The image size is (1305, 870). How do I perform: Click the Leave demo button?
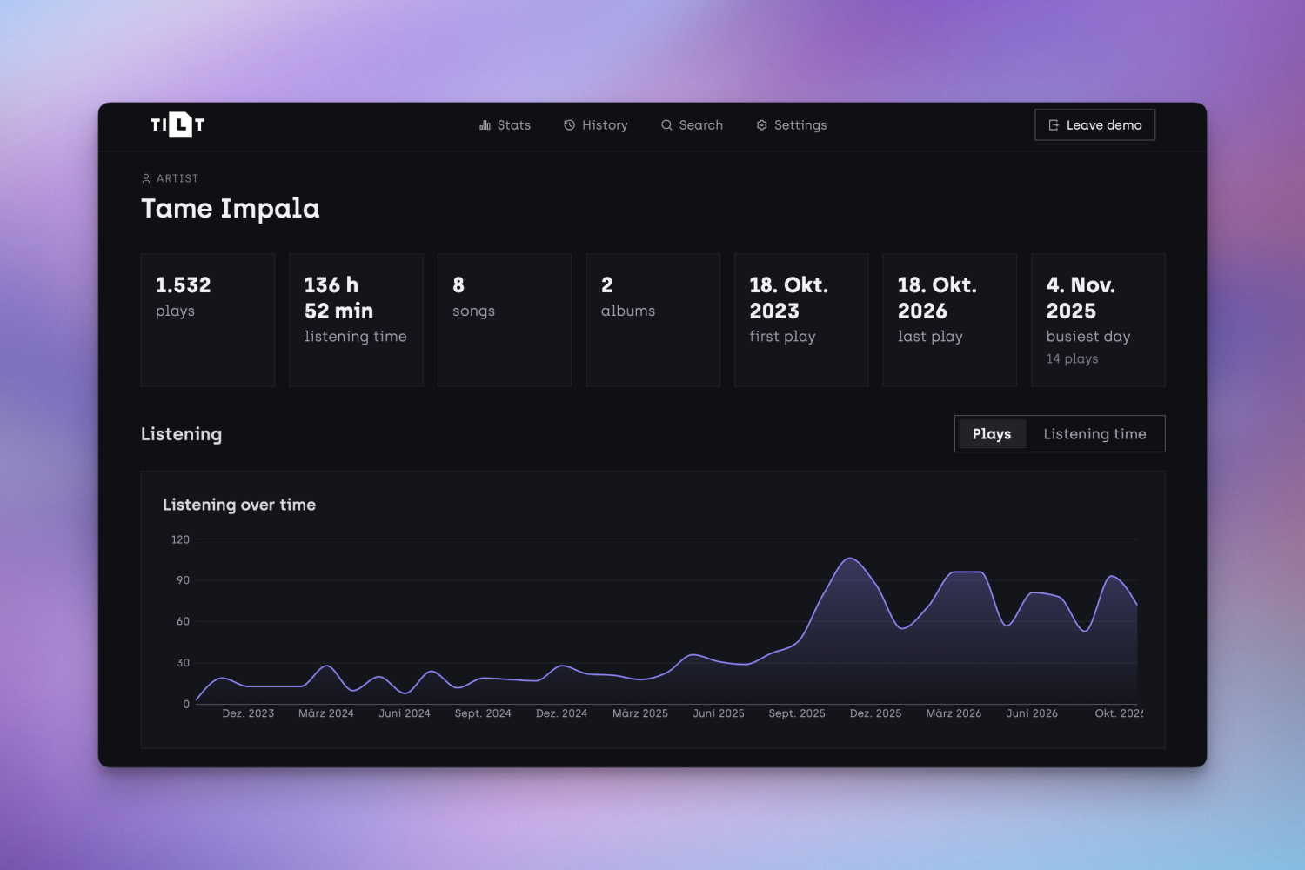1094,125
